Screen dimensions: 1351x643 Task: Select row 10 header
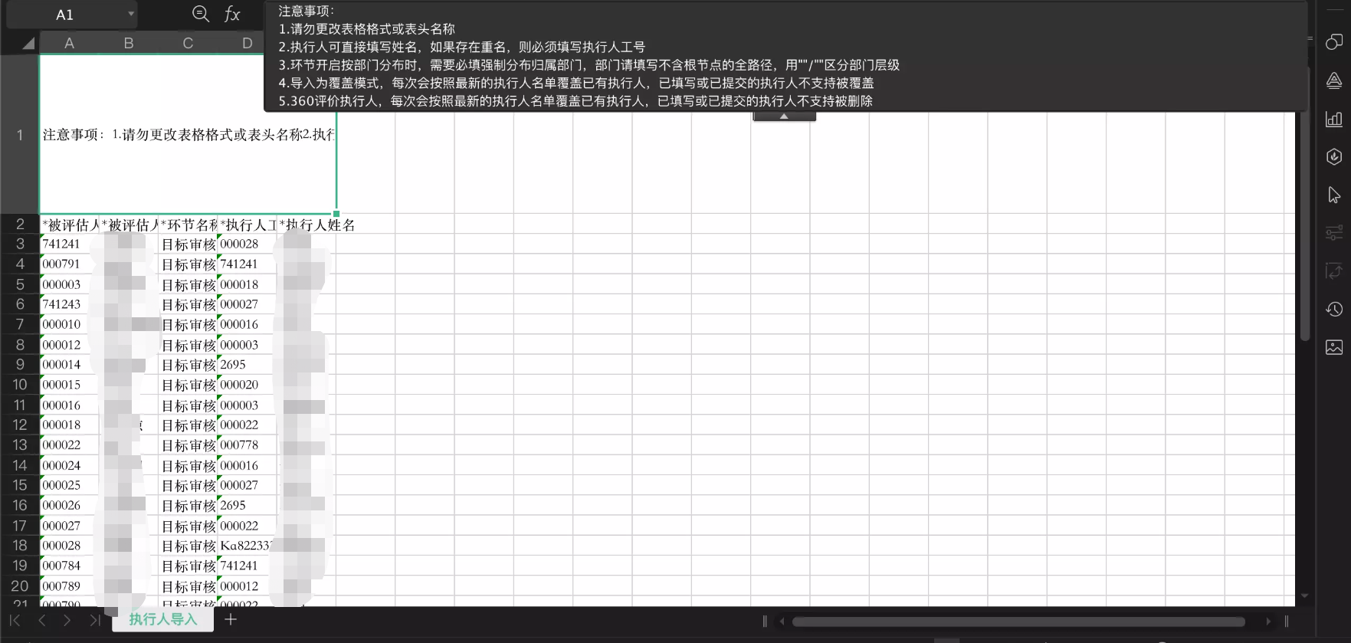click(20, 385)
